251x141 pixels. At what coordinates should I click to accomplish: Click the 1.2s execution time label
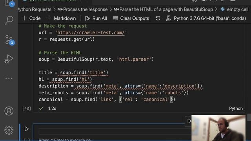[52, 108]
